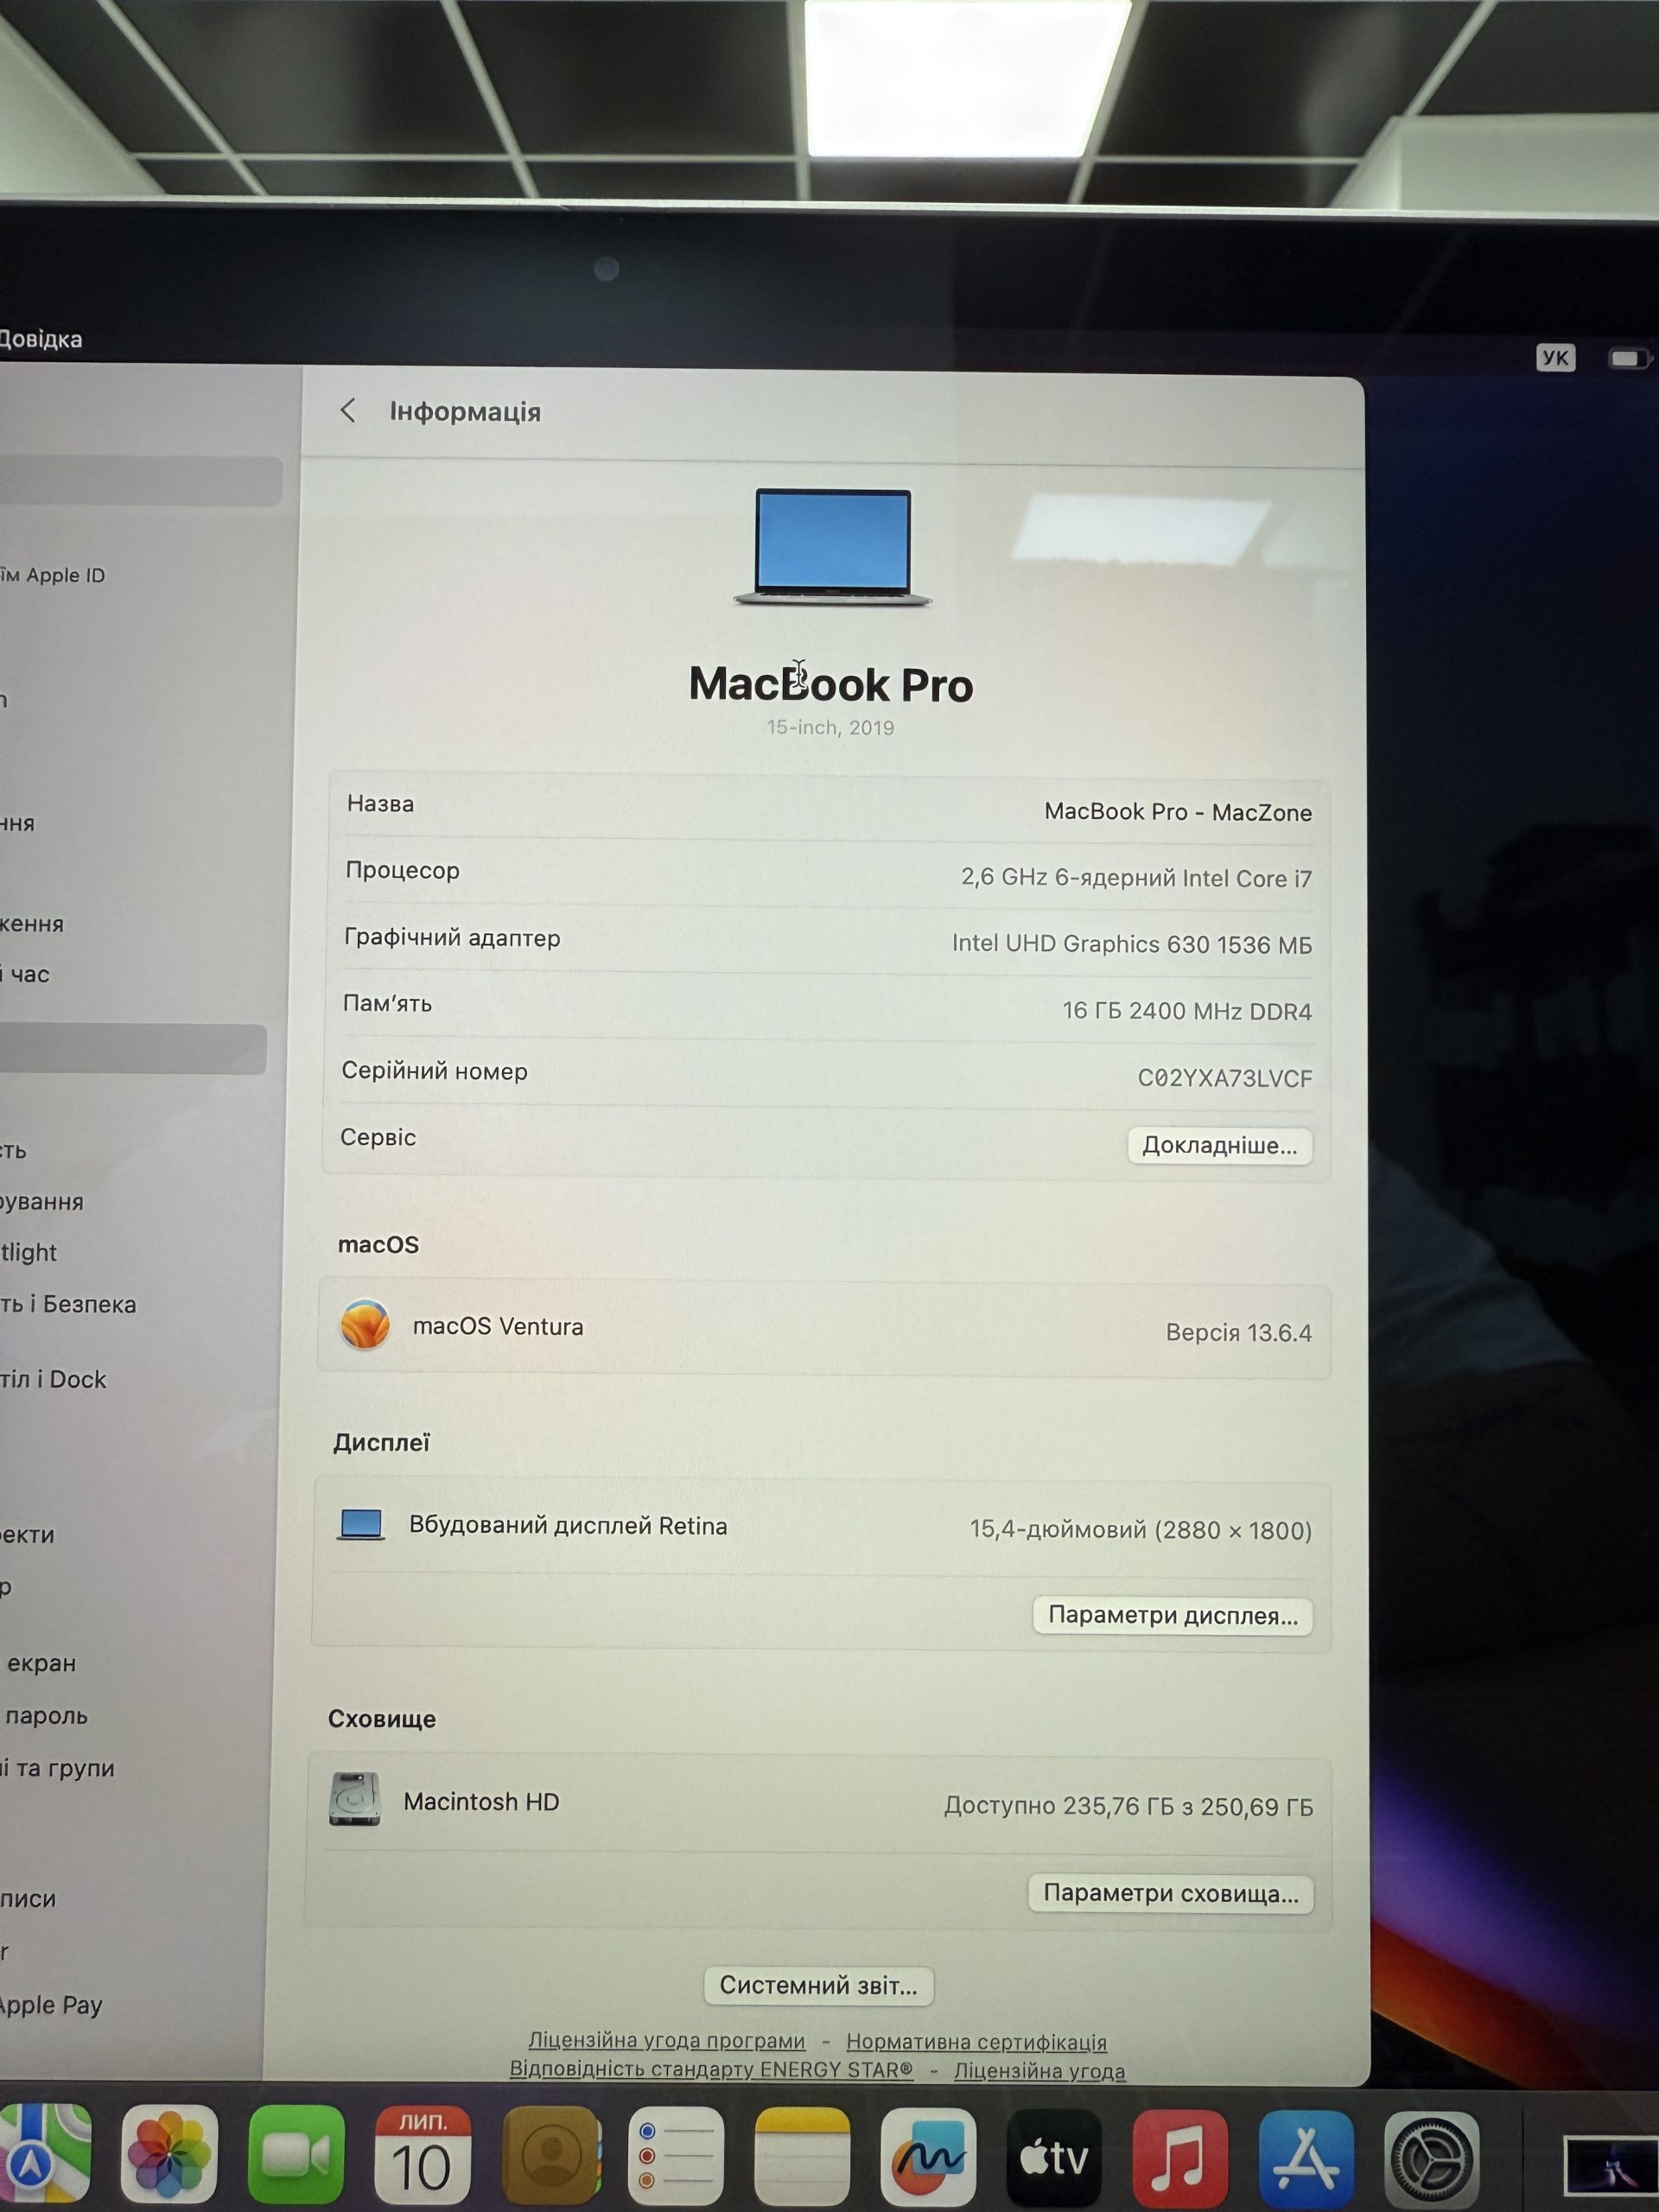Open the last Ліцензійна угода link
The image size is (1659, 2212).
point(1039,2071)
